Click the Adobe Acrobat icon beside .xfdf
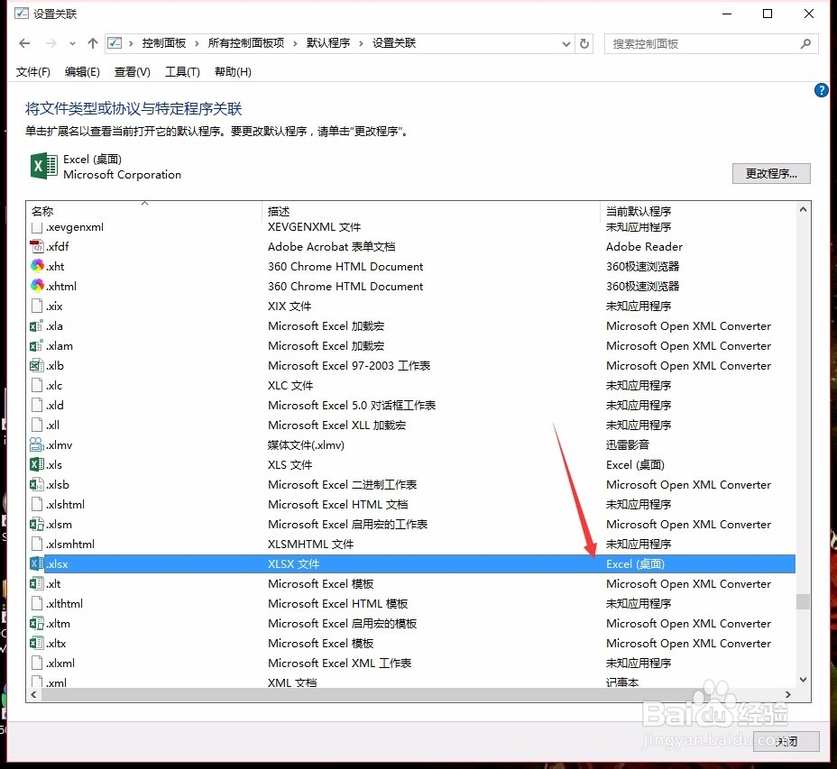 36,246
